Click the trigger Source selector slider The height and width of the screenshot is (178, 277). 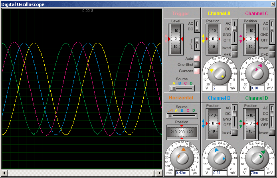182,88
